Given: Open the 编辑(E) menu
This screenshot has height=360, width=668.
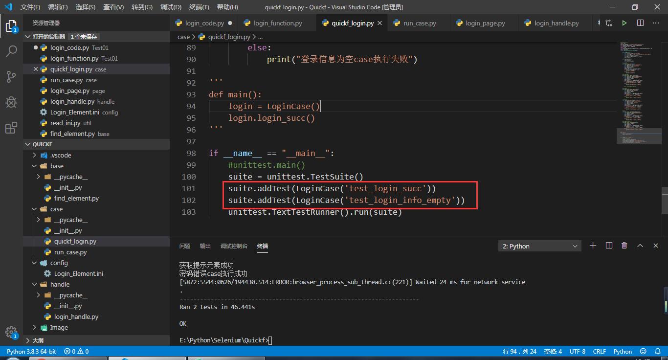Looking at the screenshot, I should [58, 7].
